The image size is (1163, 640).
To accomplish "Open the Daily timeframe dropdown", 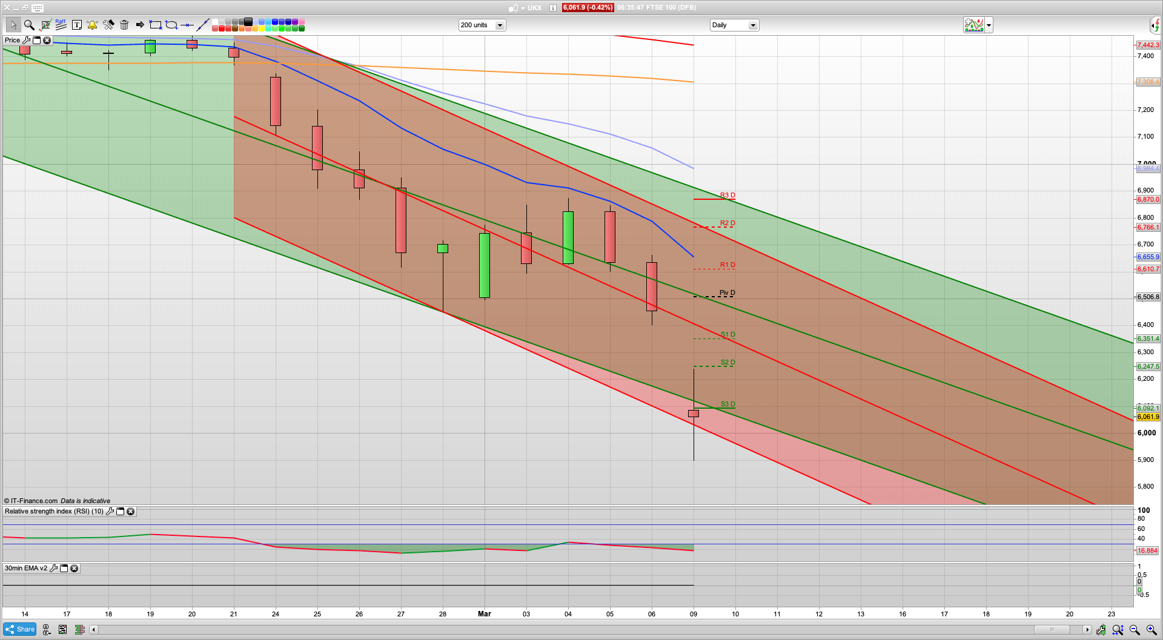I will click(753, 25).
